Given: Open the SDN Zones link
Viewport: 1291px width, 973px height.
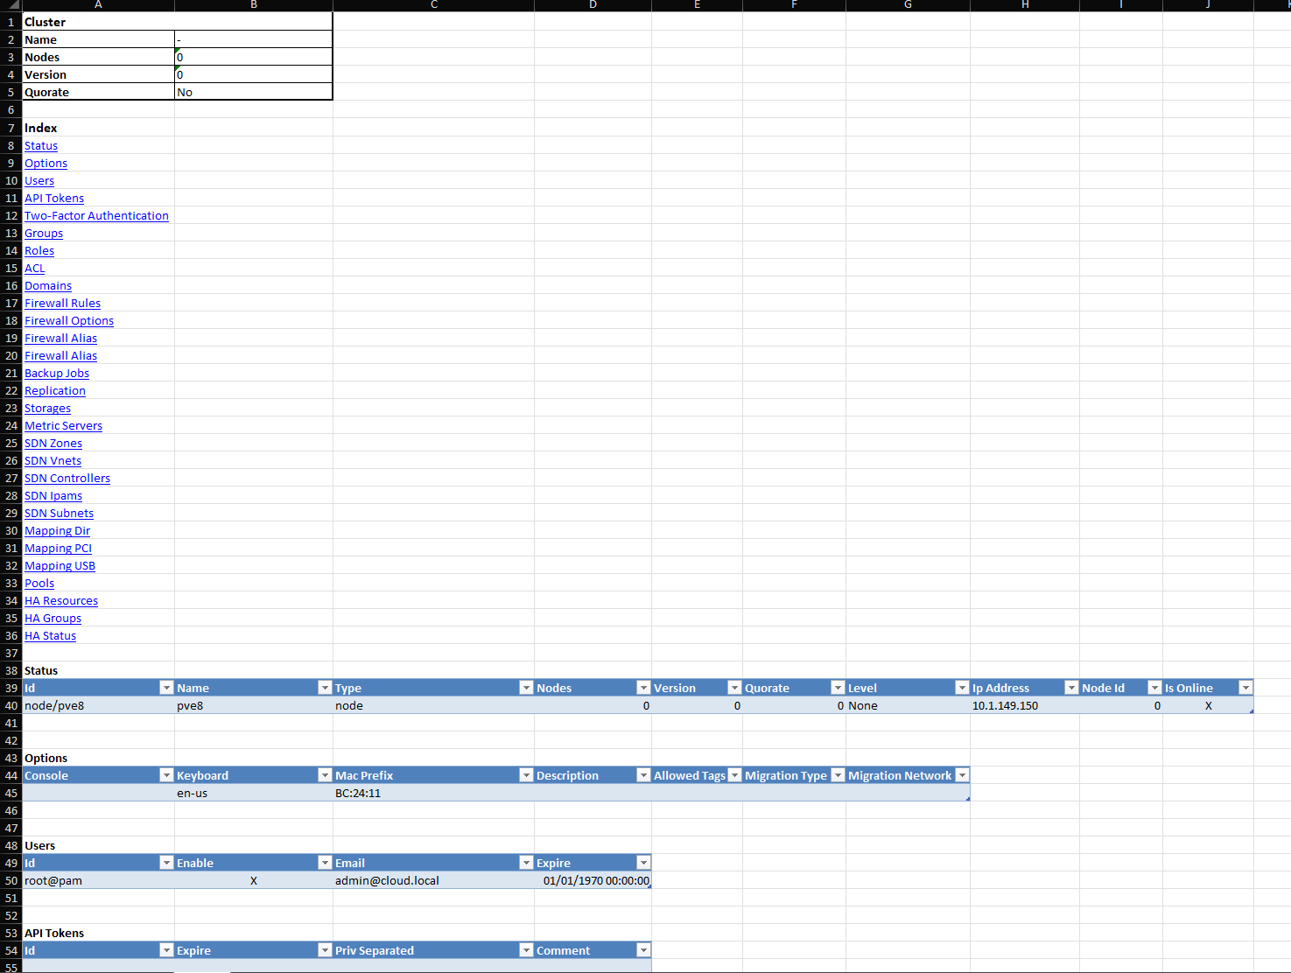Looking at the screenshot, I should pos(53,443).
